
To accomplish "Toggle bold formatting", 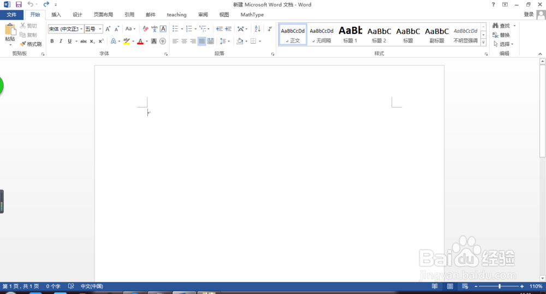I will click(x=52, y=41).
